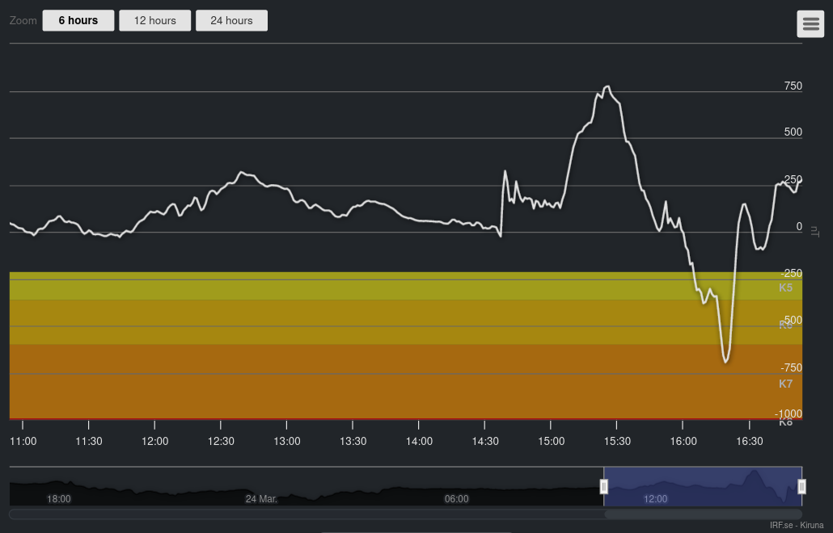The height and width of the screenshot is (533, 833).
Task: Click the K7 band label
Action: point(785,384)
